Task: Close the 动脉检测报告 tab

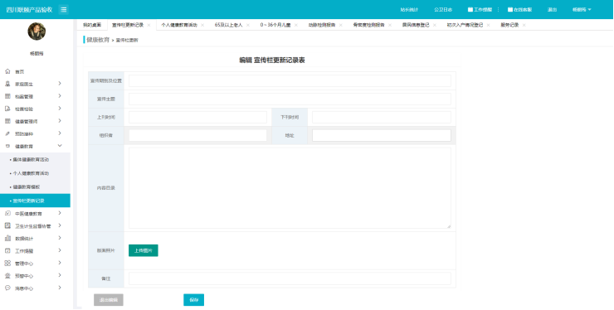Action: (341, 25)
